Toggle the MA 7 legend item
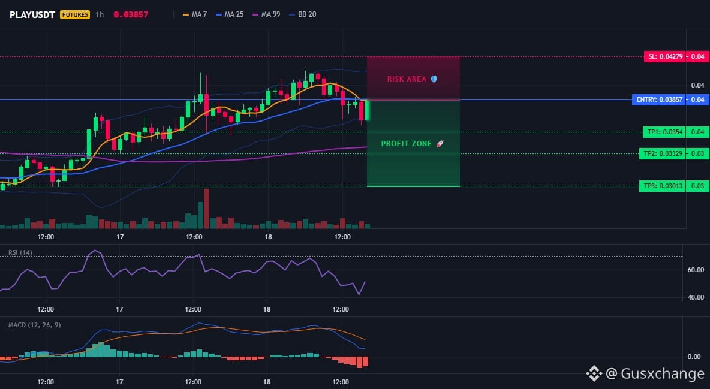 [195, 14]
